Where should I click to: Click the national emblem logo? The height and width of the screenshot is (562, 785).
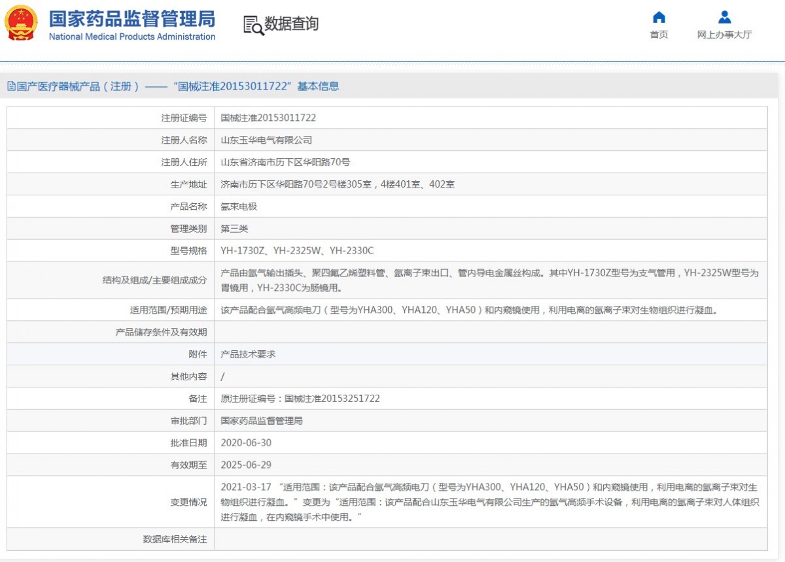[21, 24]
